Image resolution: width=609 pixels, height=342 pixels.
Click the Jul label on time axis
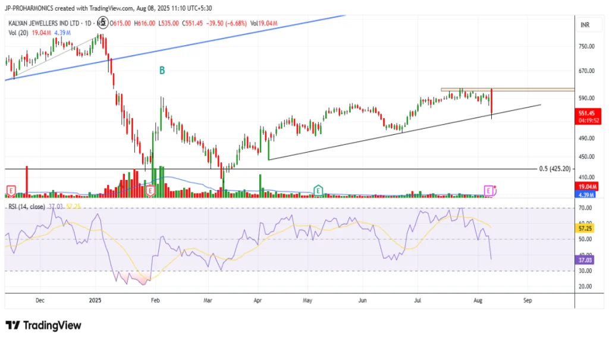tap(417, 300)
